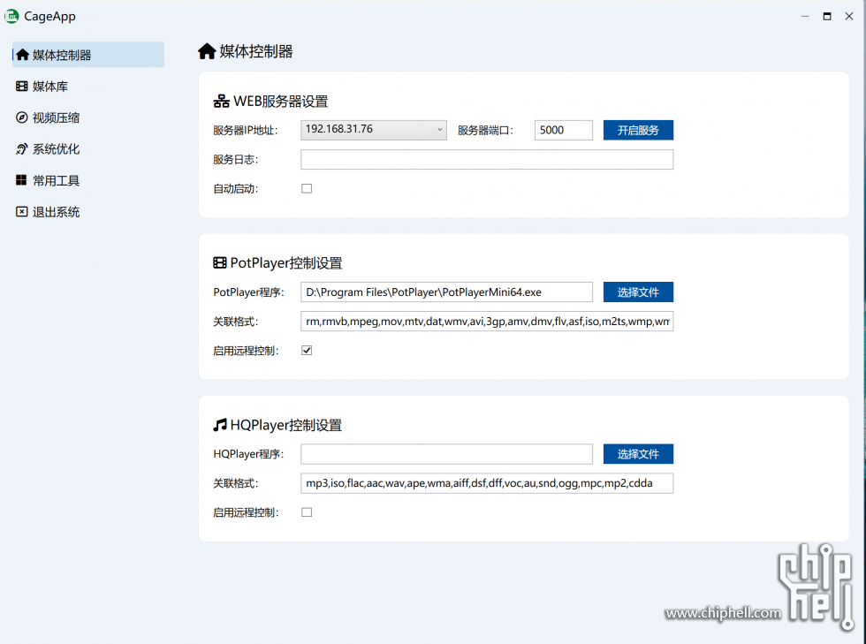Click the large home icon in page header
866x644 pixels.
click(207, 51)
